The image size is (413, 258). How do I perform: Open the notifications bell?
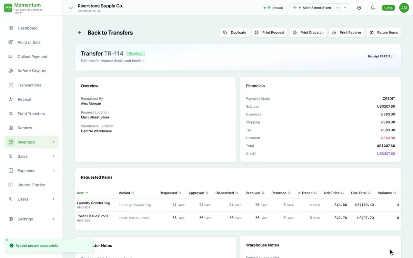[373, 8]
